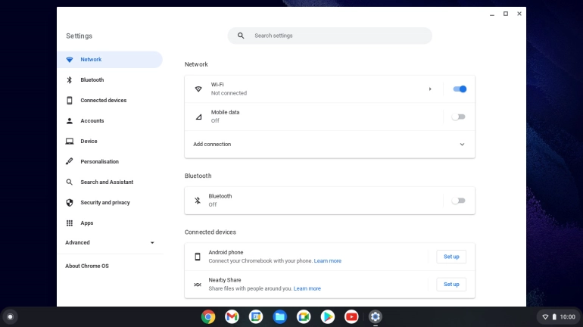Expand the Advanced settings section
This screenshot has height=327, width=583.
coord(152,243)
